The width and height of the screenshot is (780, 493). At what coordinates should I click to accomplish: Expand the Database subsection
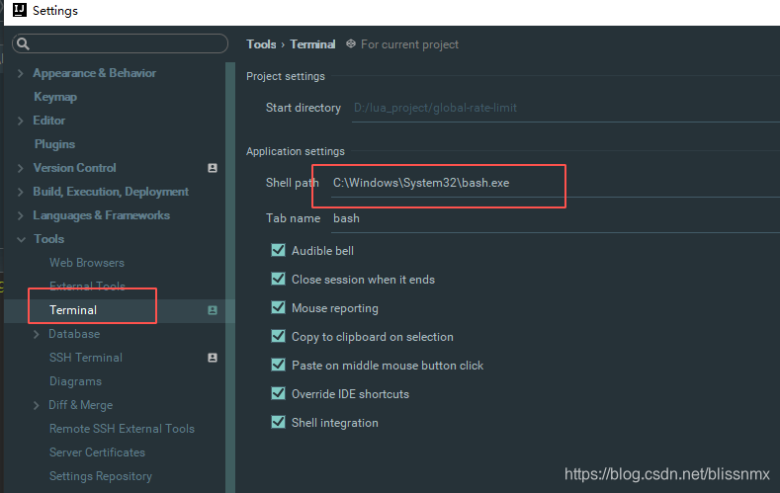(x=37, y=335)
